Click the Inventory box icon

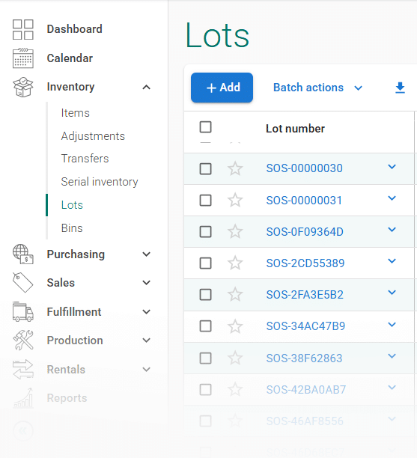coord(23,87)
